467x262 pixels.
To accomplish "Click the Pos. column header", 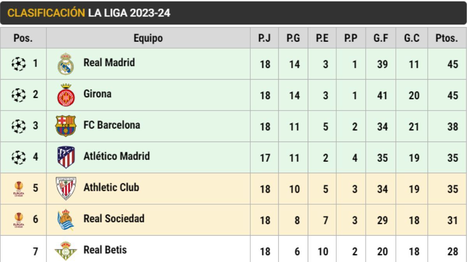I will coord(23,38).
